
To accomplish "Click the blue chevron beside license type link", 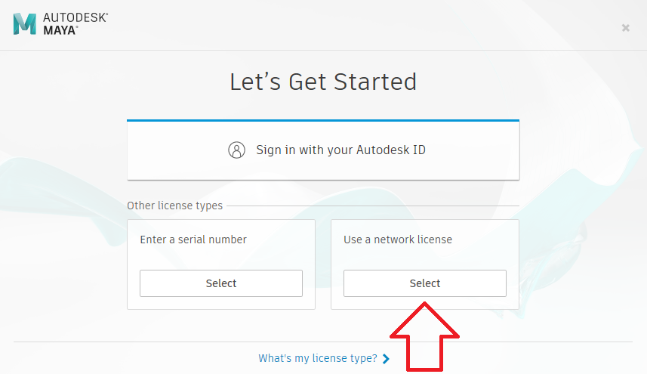I will tap(386, 359).
